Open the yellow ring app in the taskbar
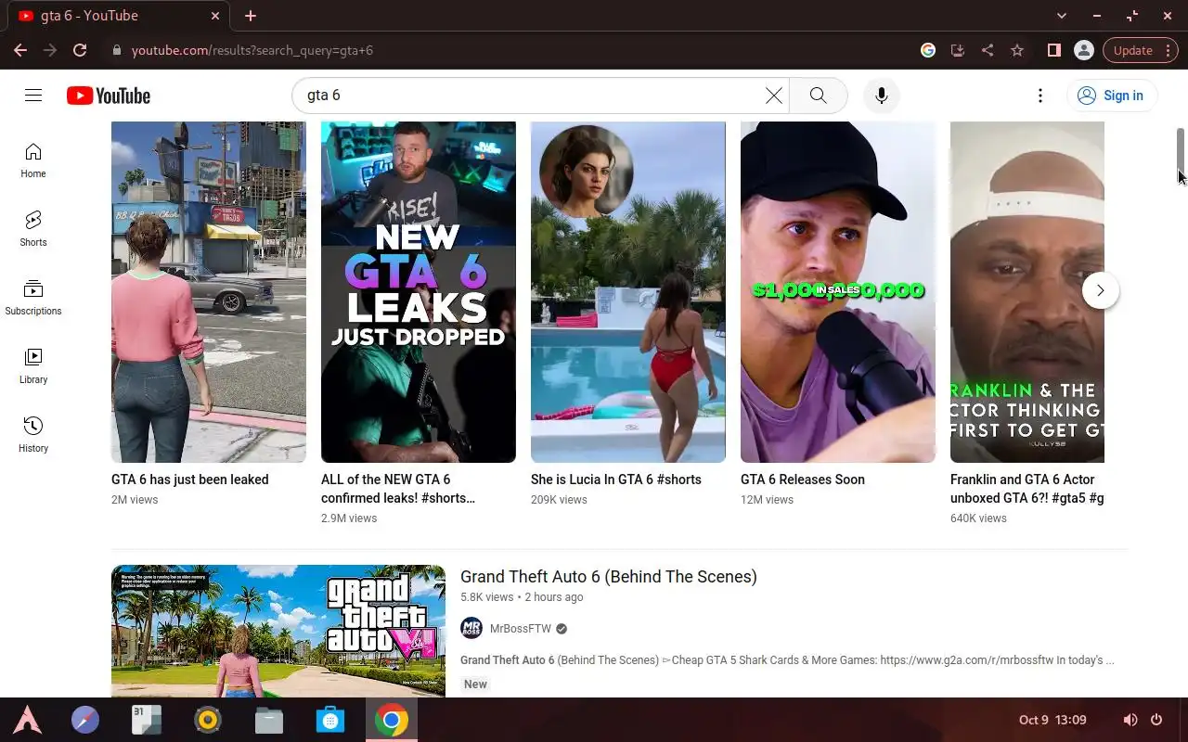 pos(208,720)
